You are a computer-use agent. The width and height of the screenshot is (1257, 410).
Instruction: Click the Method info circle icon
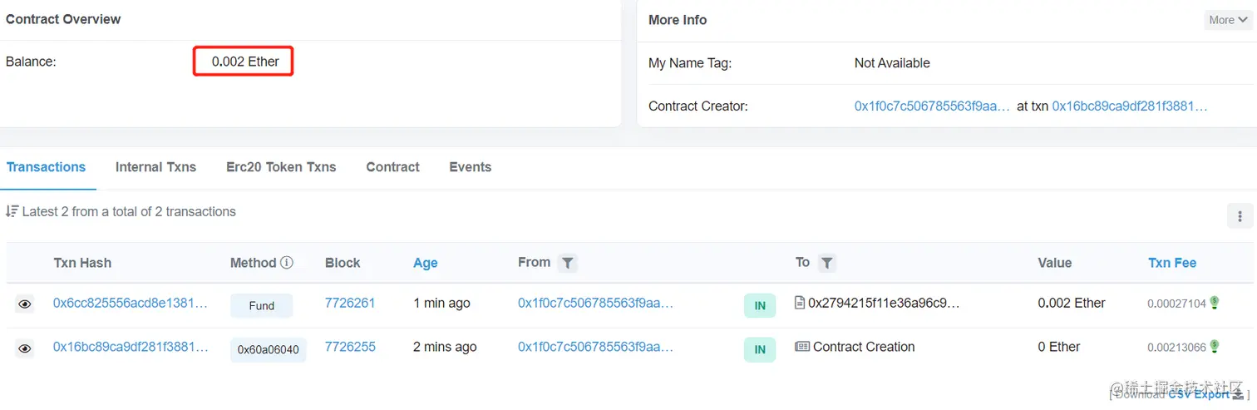[287, 263]
